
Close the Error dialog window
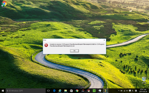point(104,40)
